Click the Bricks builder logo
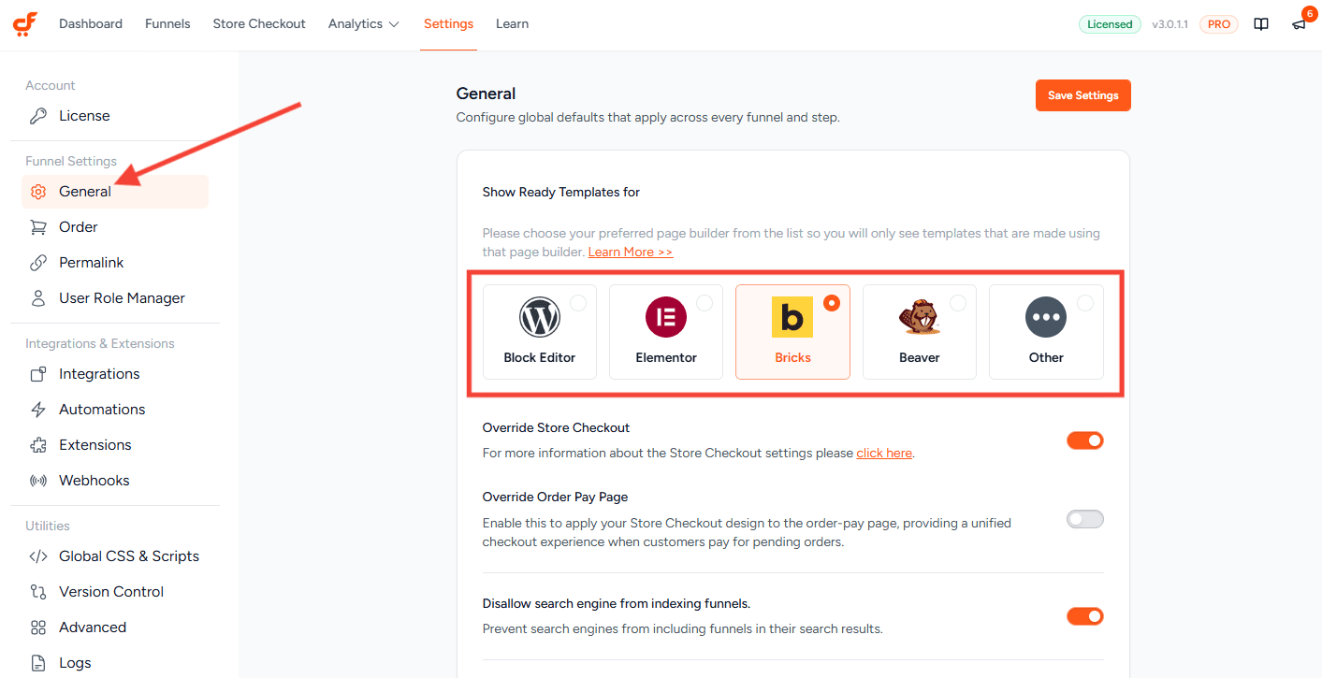The height and width of the screenshot is (678, 1322). [x=792, y=317]
